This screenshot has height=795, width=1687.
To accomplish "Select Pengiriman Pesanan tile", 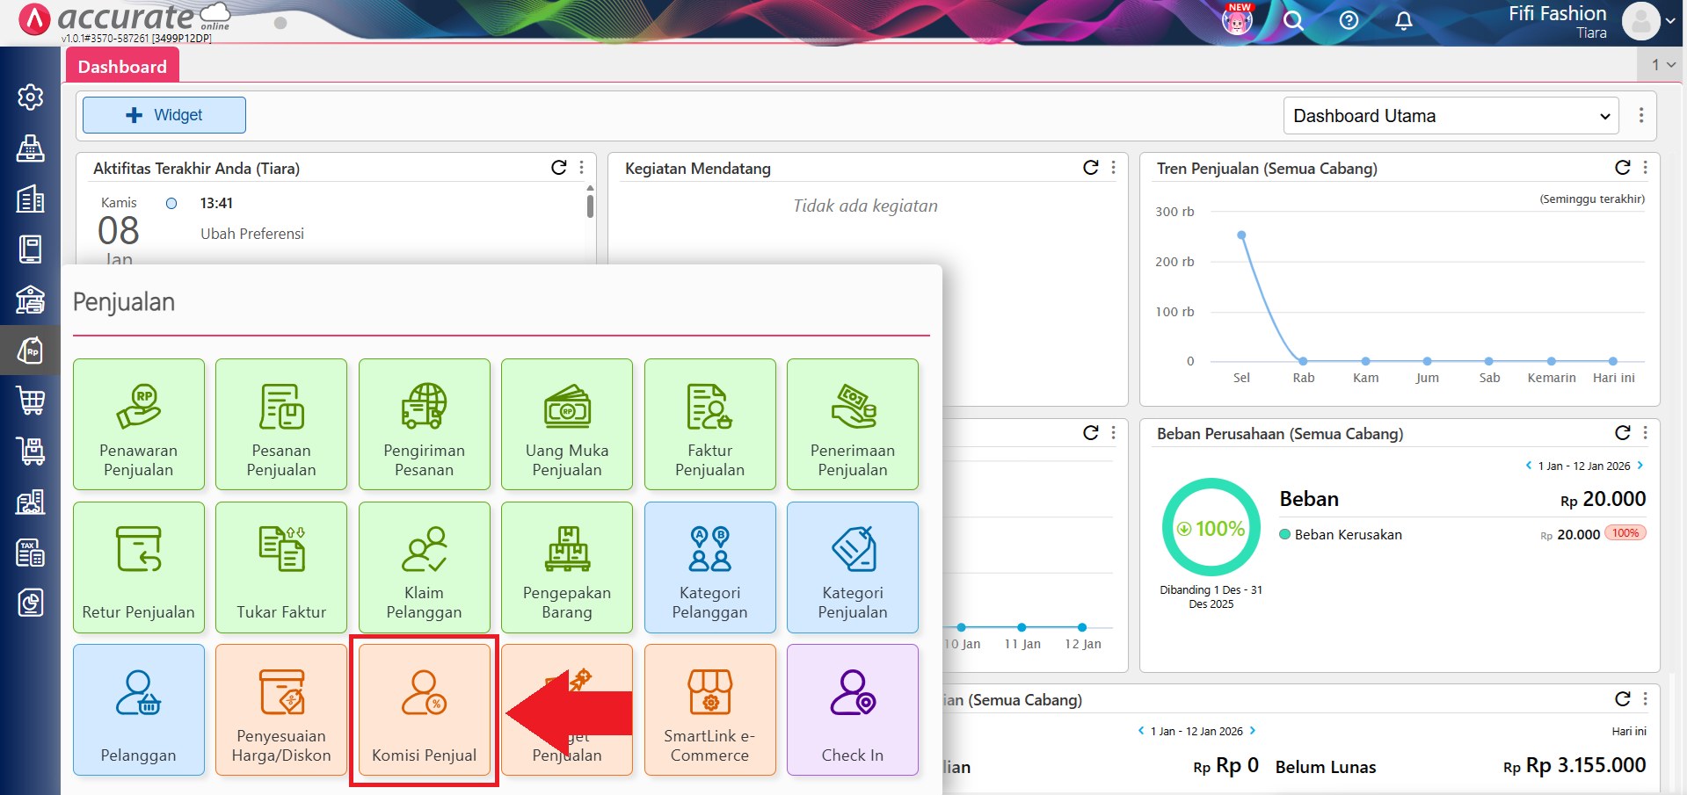I will click(424, 424).
